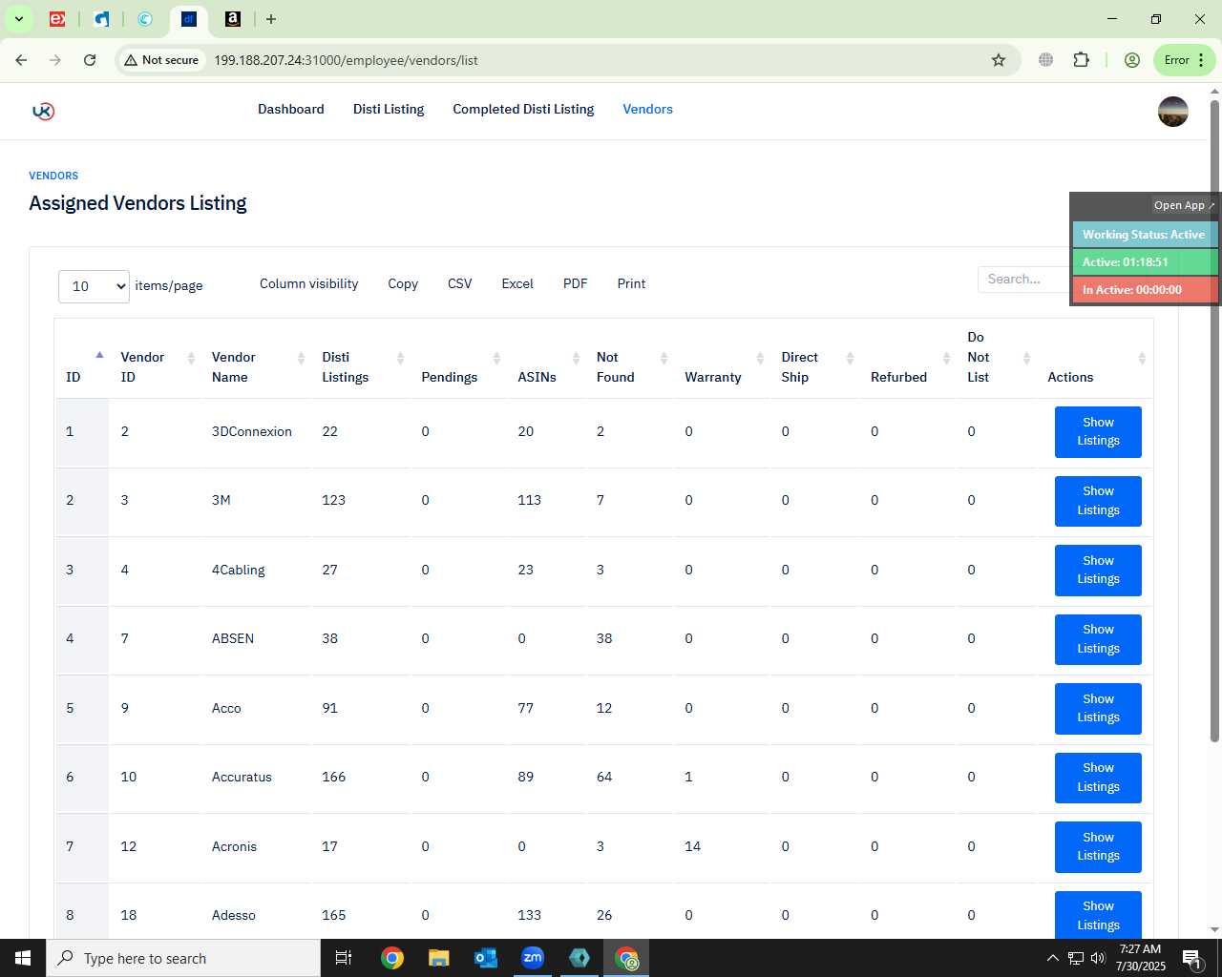Screen dimensions: 1222x977
Task: Click the In Active time red bar
Action: point(1145,290)
